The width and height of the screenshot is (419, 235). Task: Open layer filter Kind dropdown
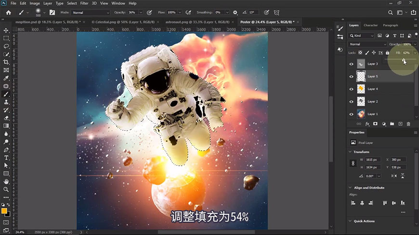361,36
